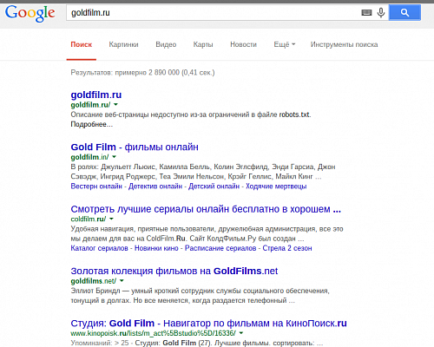Open the Детектив онлайн sitelink

click(x=155, y=187)
